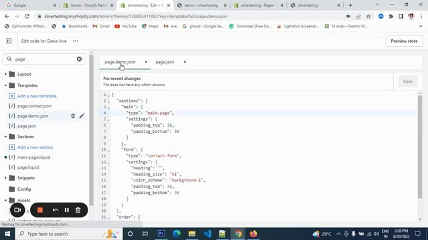Show more bookmarks chevron

(421, 26)
